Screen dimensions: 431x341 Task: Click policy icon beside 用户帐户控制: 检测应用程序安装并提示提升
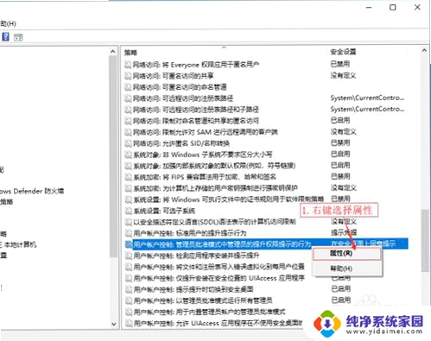[x=129, y=256]
